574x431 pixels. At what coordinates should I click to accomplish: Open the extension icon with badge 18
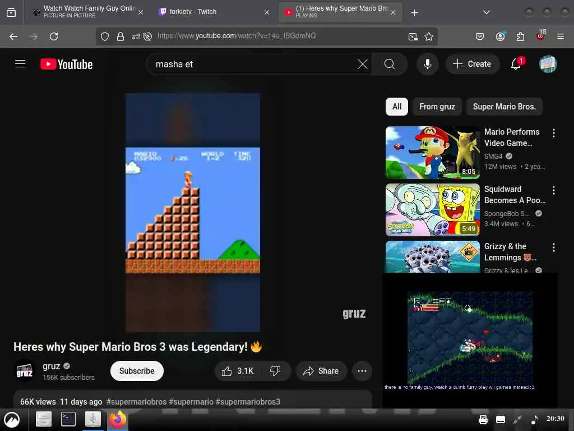click(x=540, y=35)
